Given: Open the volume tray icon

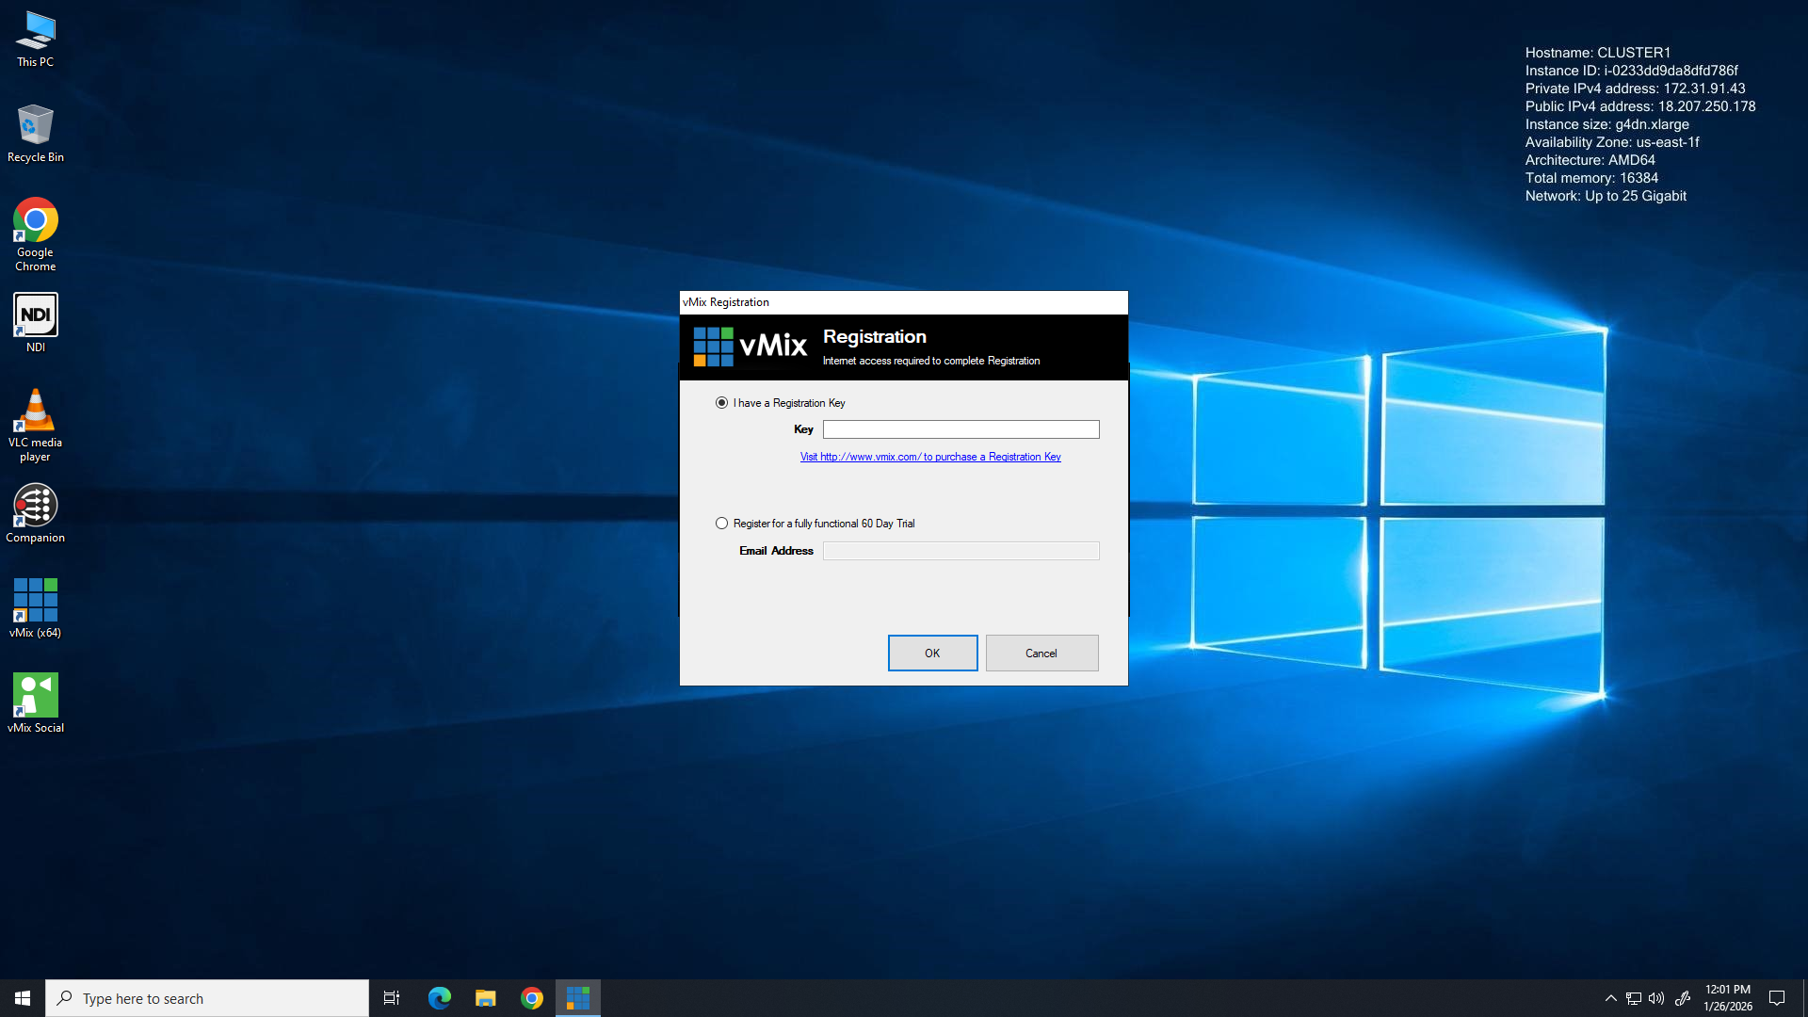Looking at the screenshot, I should click(x=1656, y=998).
